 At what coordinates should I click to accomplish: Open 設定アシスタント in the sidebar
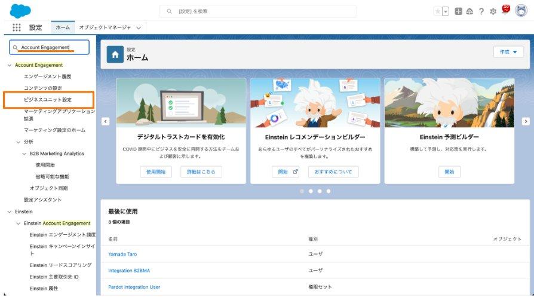pyautogui.click(x=42, y=200)
